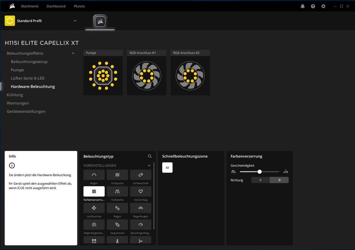The width and height of the screenshot is (355, 250).
Task: Select the cooler device icon in the device strip
Action: 100,22
